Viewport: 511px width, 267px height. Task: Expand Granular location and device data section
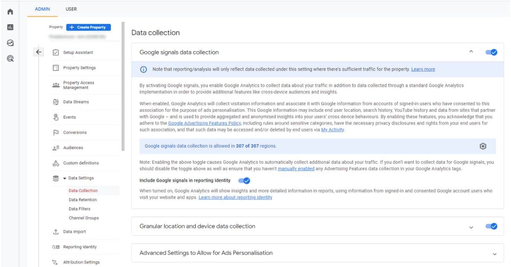pyautogui.click(x=471, y=227)
